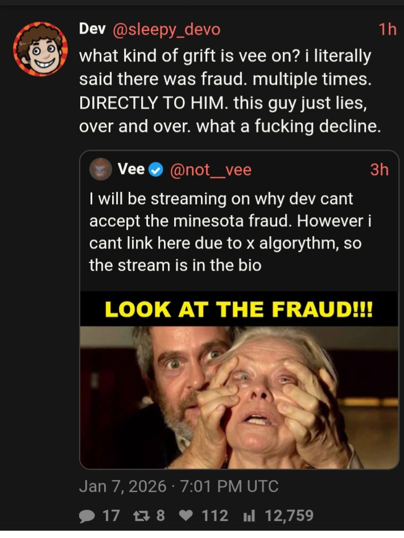404x538 pixels.
Task: Click the Vee display name
Action: click(131, 169)
